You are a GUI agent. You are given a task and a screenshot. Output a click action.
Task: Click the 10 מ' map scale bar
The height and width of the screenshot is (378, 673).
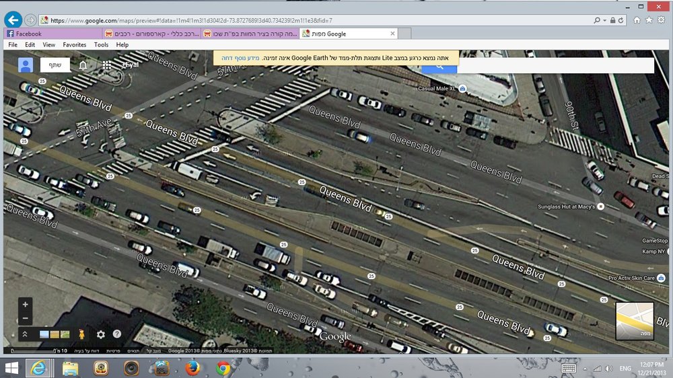(39, 351)
